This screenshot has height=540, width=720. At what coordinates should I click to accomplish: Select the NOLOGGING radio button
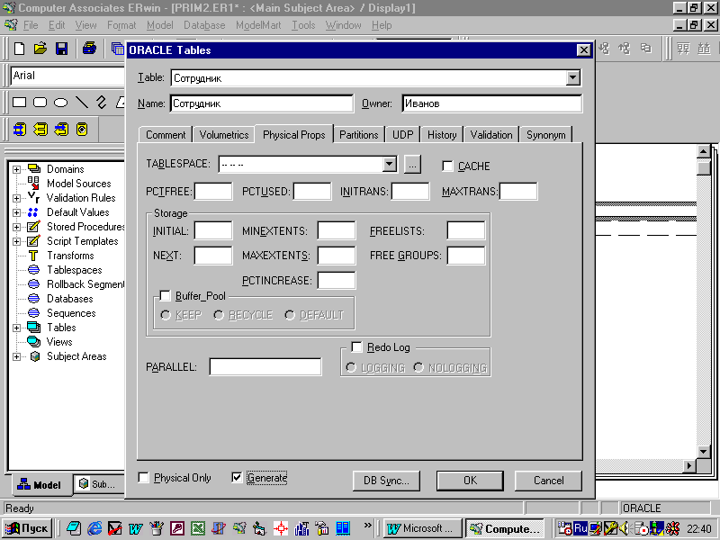click(x=418, y=367)
